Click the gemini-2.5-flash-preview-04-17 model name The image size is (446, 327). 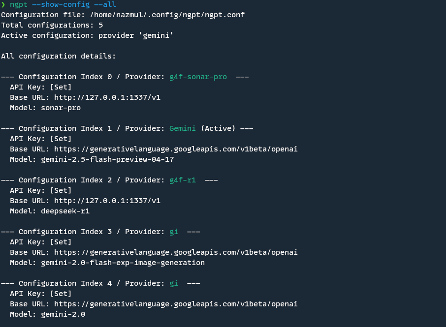(107, 160)
